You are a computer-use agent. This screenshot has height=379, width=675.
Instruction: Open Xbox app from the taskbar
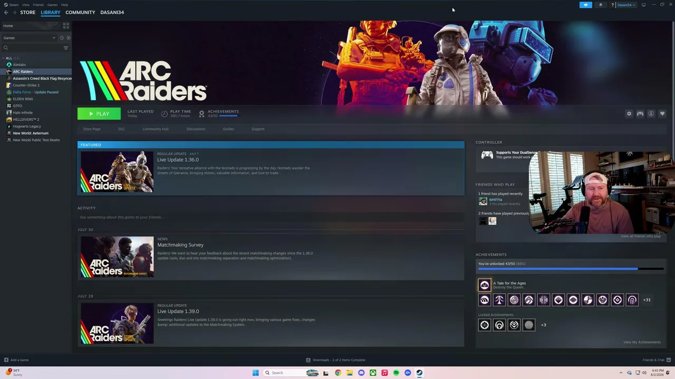click(373, 373)
